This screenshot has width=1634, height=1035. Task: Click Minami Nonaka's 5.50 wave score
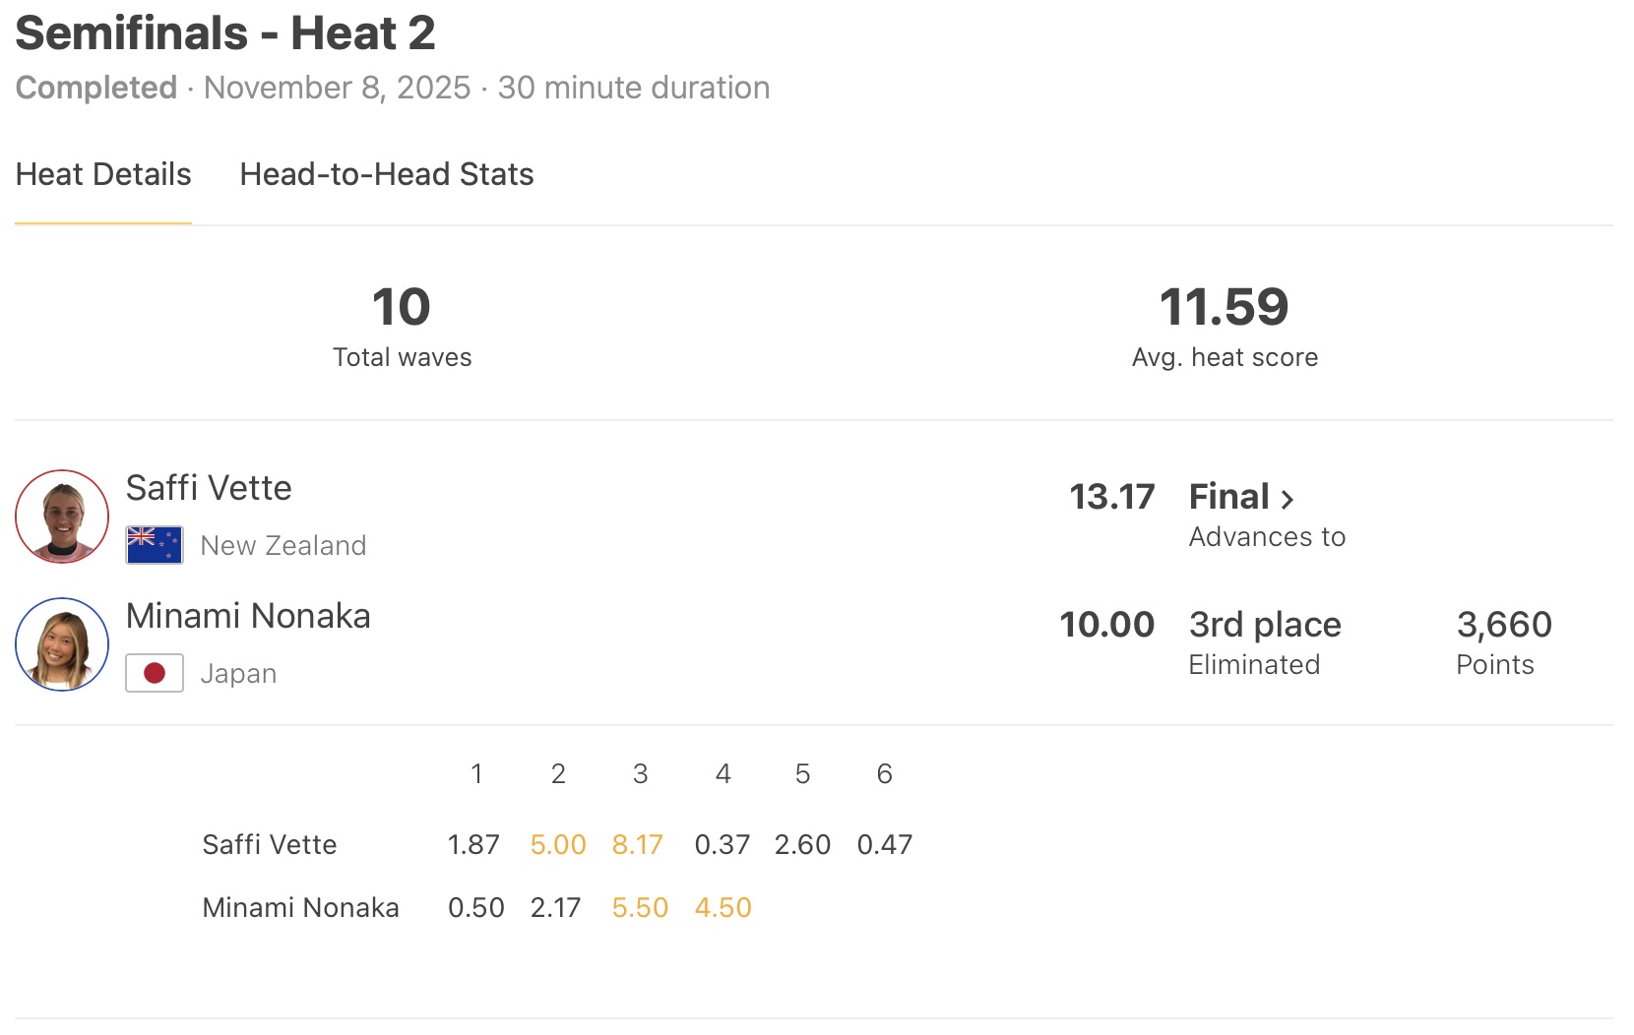(x=640, y=907)
